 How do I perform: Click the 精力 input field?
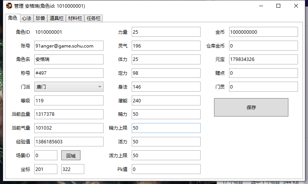tap(166, 114)
